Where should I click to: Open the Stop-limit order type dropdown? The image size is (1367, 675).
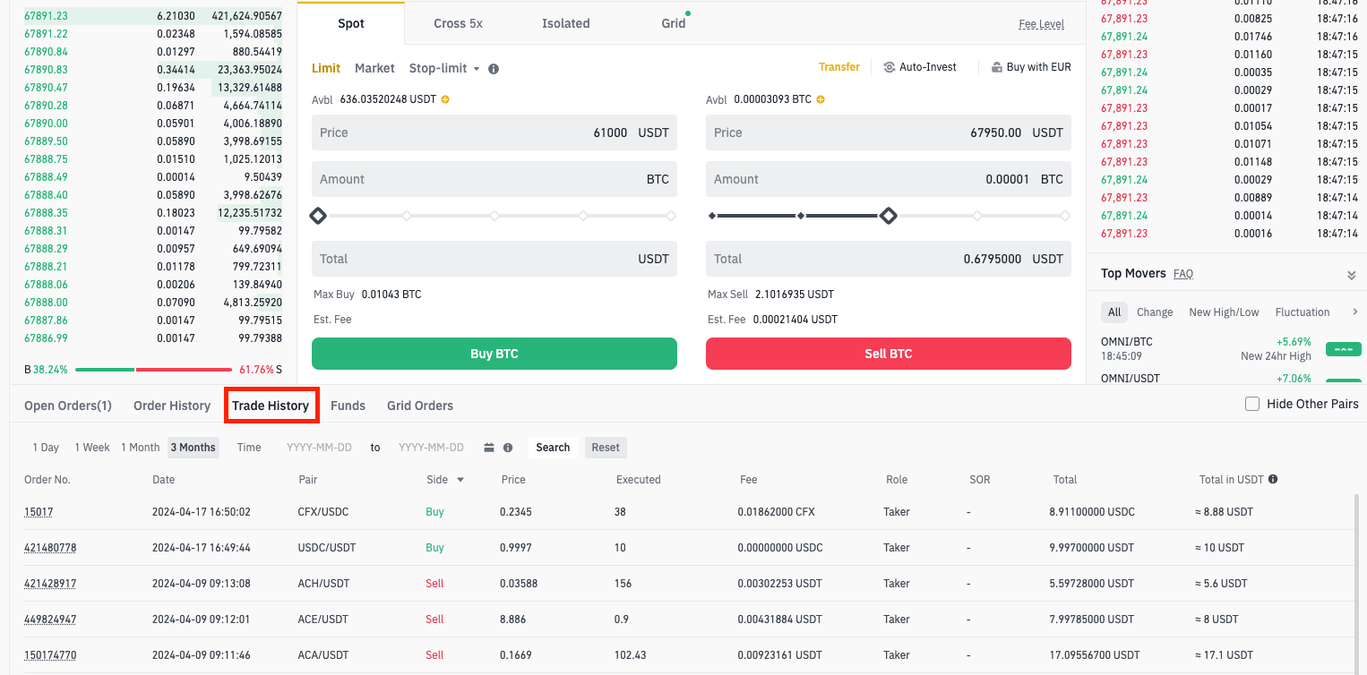tap(444, 68)
